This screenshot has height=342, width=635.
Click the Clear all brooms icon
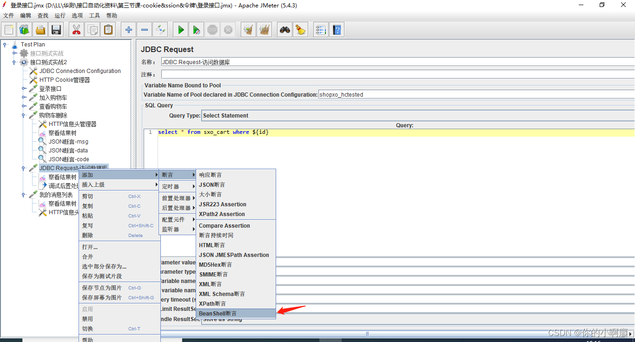(265, 30)
